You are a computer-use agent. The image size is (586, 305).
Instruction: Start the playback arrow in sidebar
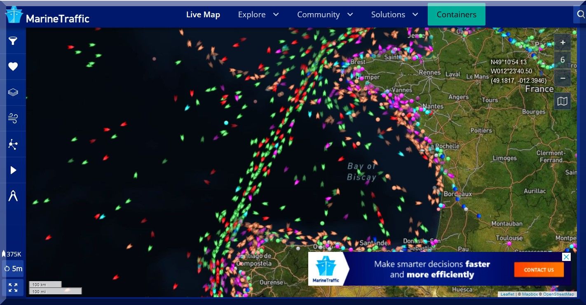(x=13, y=170)
